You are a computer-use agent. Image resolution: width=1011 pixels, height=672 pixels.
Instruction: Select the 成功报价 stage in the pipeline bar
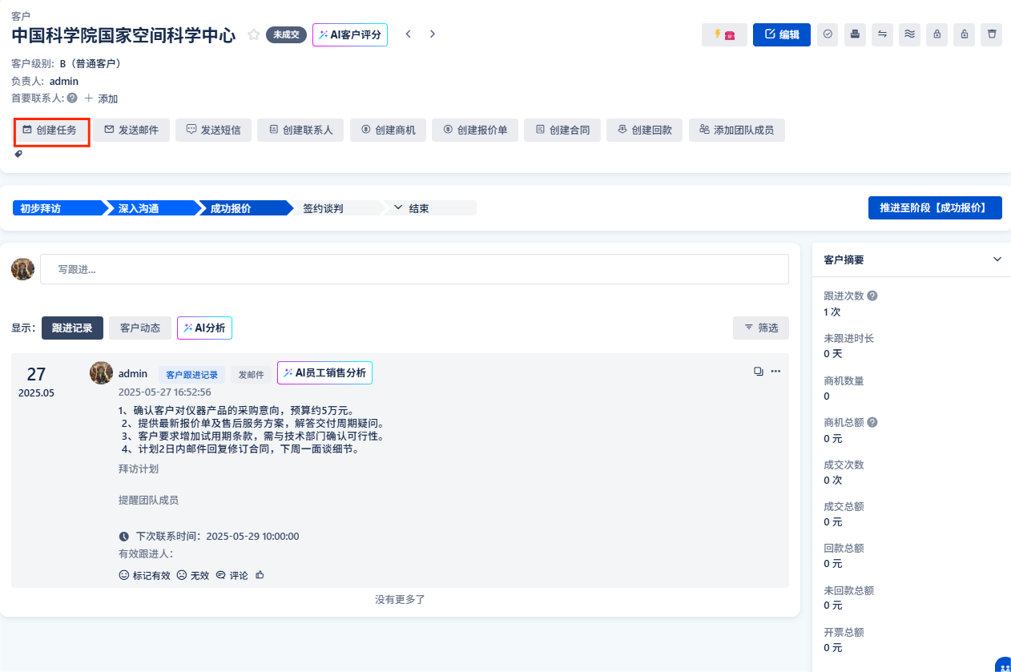click(x=245, y=208)
